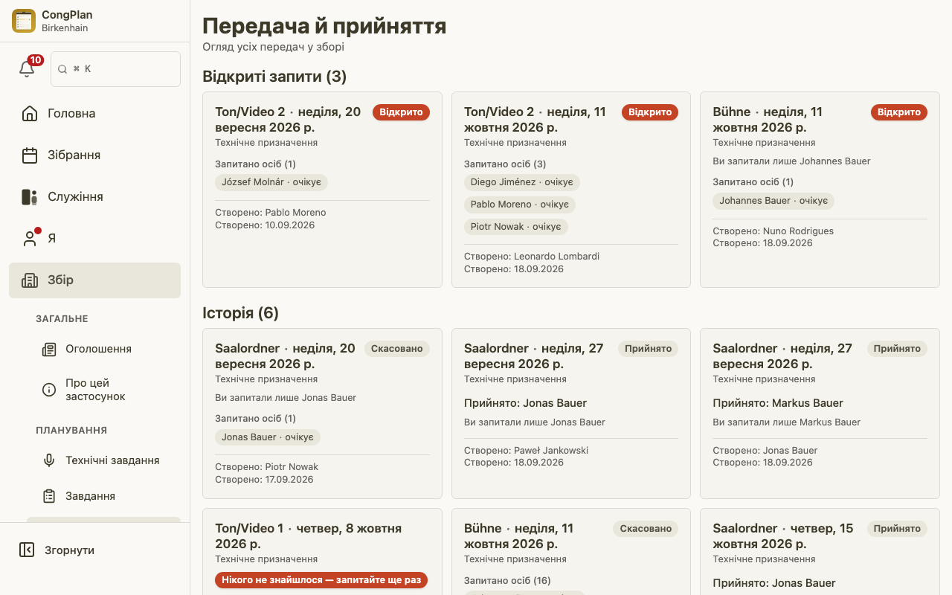The image size is (952, 595).
Task: Click Відкрито badge on Bühne card
Action: pyautogui.click(x=899, y=112)
